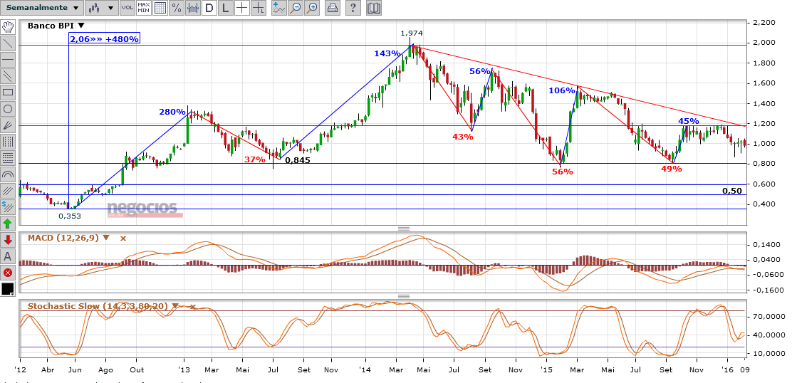This screenshot has height=383, width=792.
Task: Toggle the MAX MIN markers
Action: pos(143,9)
